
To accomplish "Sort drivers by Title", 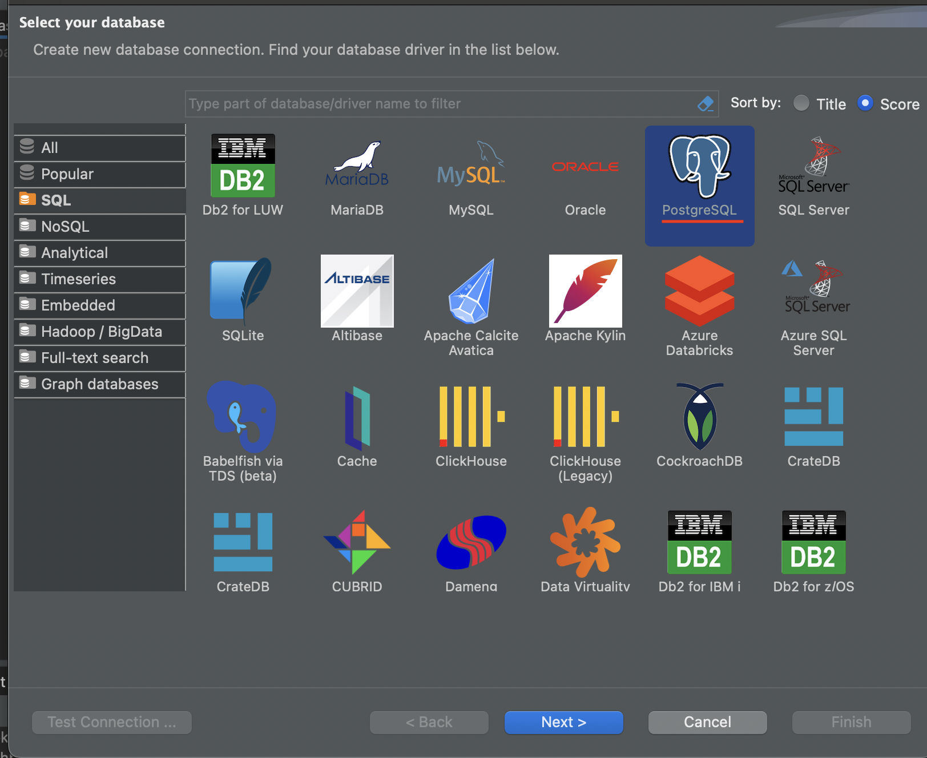I will click(x=801, y=103).
